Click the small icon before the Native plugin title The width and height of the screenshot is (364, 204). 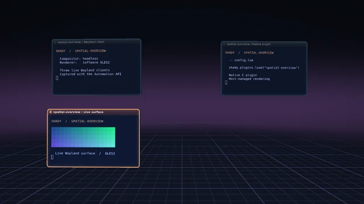coord(224,44)
